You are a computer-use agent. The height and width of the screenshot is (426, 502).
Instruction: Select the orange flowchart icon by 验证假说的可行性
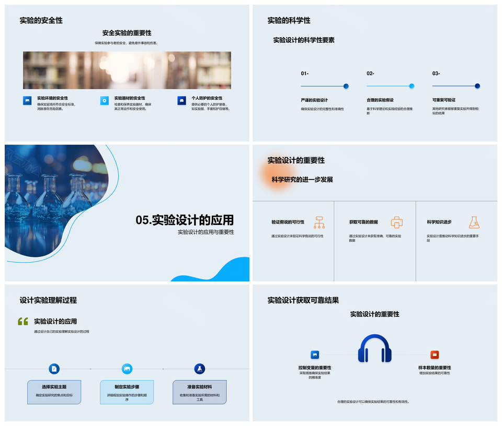[x=319, y=222]
